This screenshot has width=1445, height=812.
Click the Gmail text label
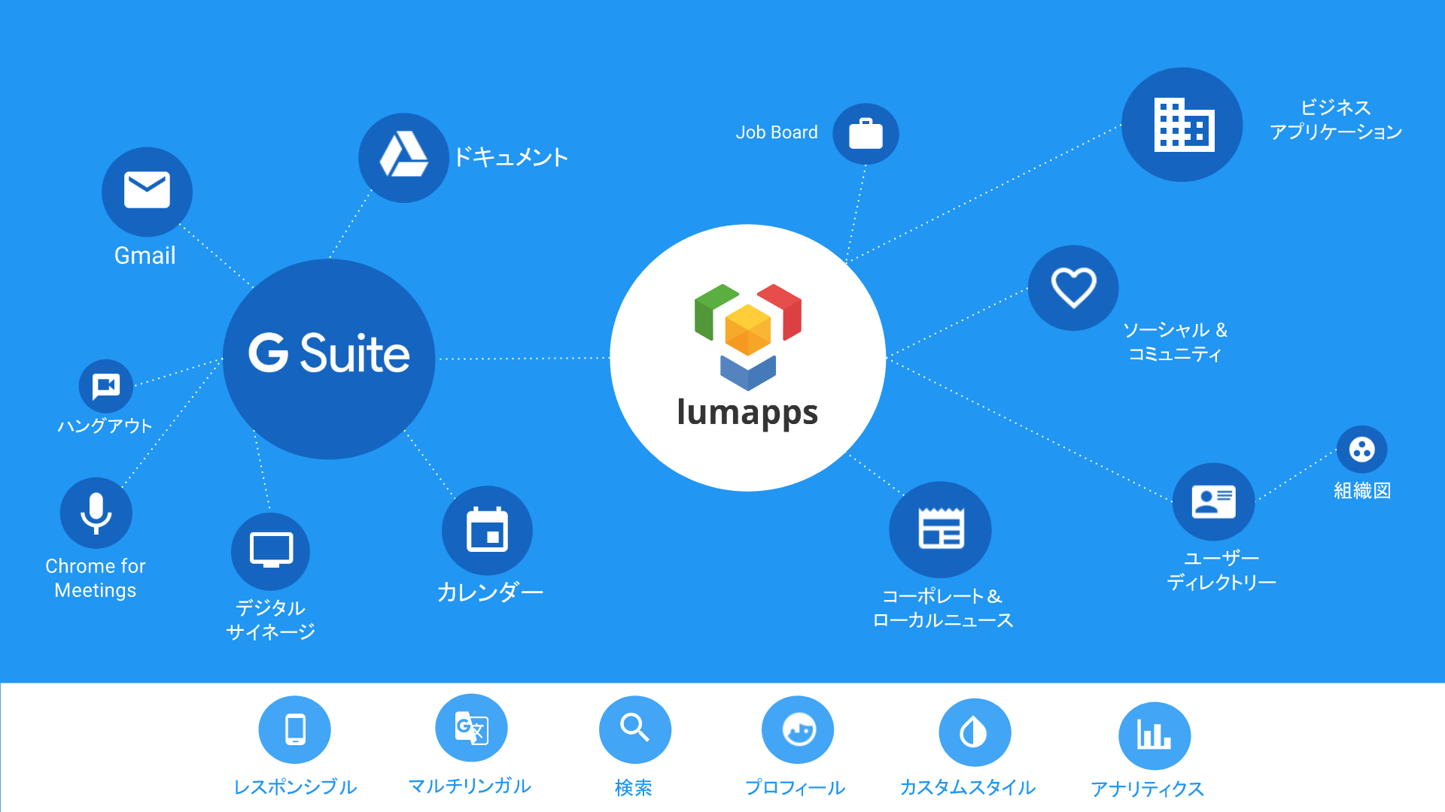pyautogui.click(x=145, y=256)
